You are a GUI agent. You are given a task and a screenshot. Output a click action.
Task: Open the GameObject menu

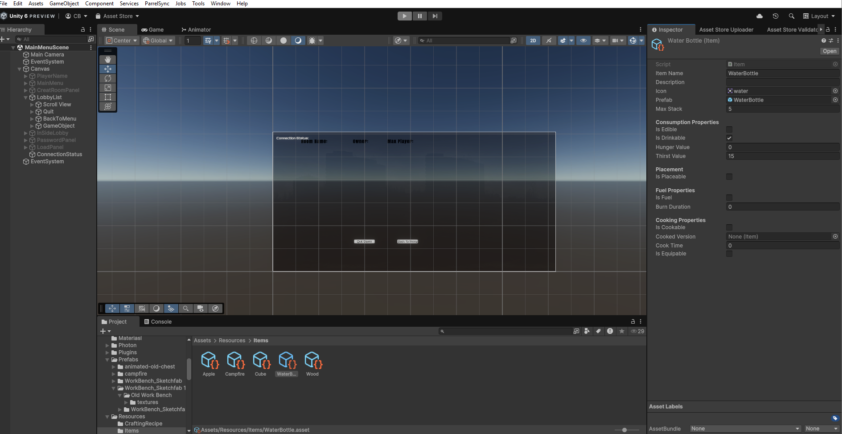click(64, 4)
